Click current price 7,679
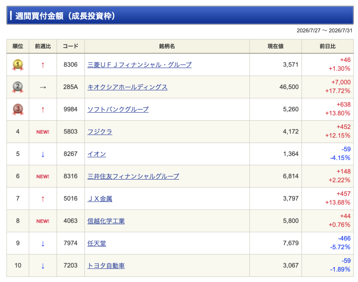This screenshot has width=358, height=282. pyautogui.click(x=291, y=243)
